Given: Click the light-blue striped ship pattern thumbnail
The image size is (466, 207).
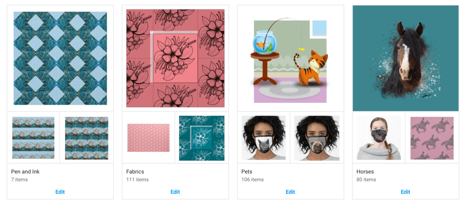Looking at the screenshot, I should click(x=33, y=138).
